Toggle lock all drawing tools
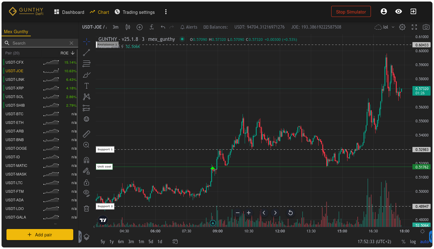 (86, 182)
